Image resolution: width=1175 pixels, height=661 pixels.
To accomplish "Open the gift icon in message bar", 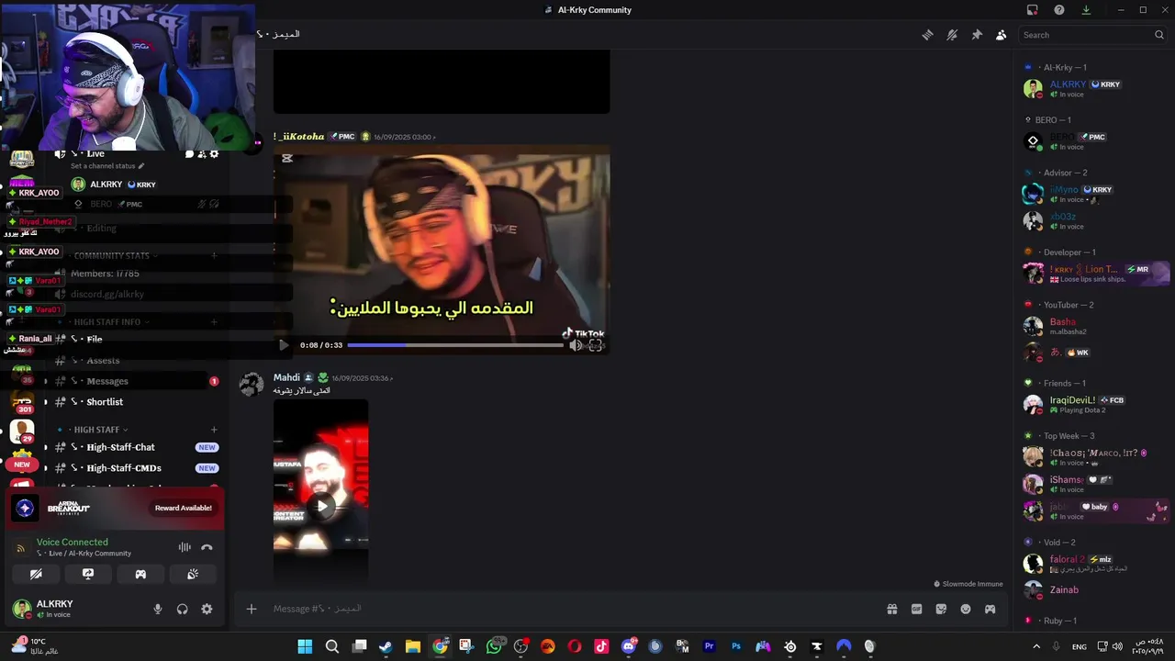I will (891, 609).
